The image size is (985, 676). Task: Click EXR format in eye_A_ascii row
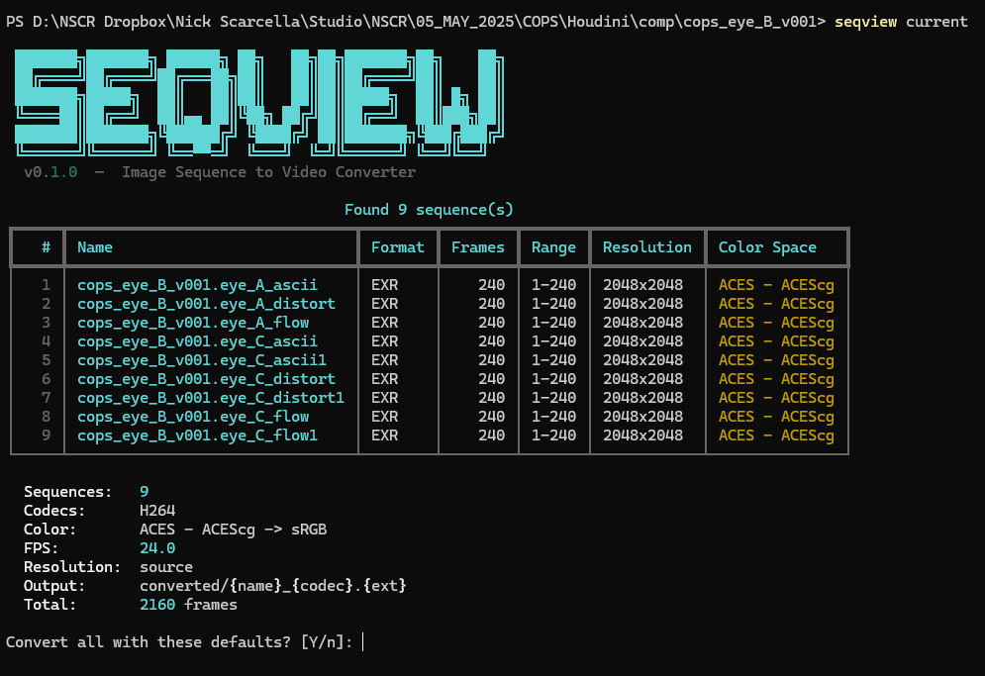coord(384,285)
